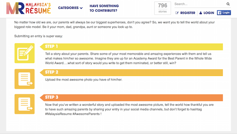Click the orange Step 3 banner
Screen dimensions: 237x134
coord(131,98)
